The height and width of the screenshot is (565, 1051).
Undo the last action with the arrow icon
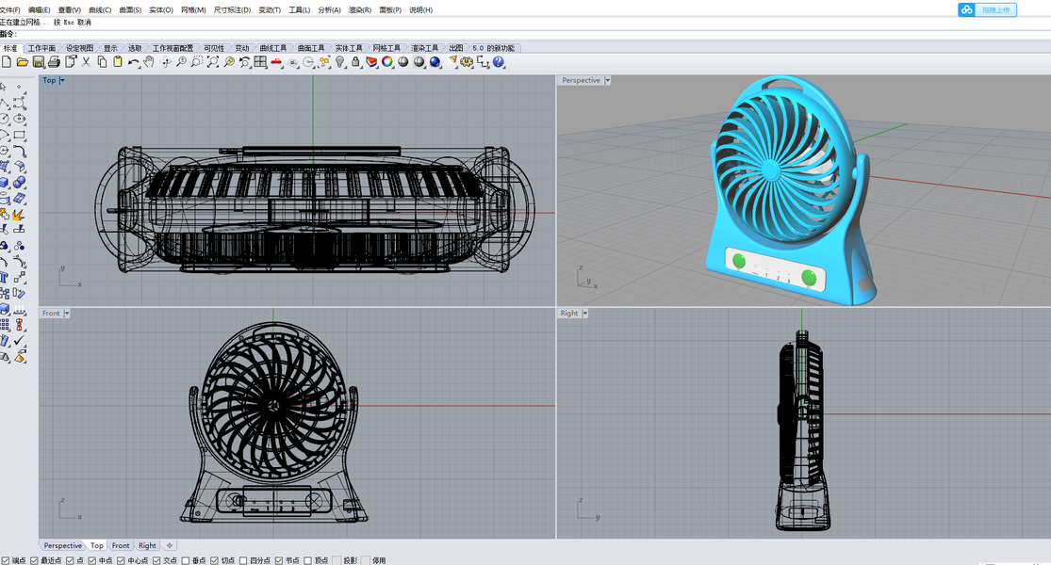click(134, 61)
